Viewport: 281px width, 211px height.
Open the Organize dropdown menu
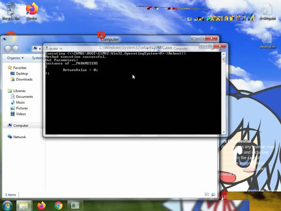point(15,58)
